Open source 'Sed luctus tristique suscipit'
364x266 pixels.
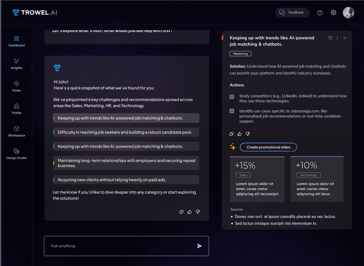[276, 223]
